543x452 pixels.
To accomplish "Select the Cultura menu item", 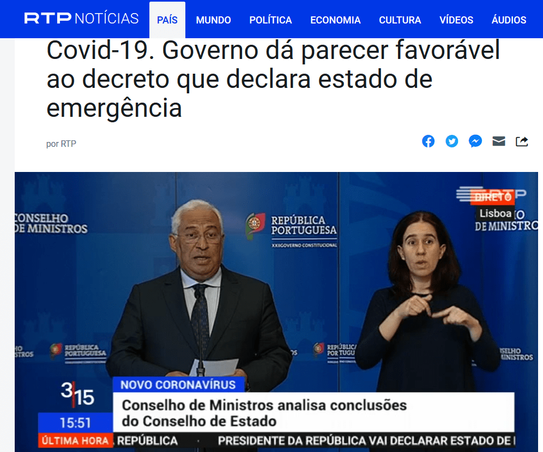I will [400, 20].
